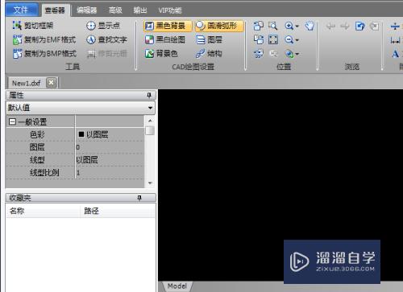Open the background color setting (背景色)
Viewport: 403px width, 292px height.
(161, 54)
